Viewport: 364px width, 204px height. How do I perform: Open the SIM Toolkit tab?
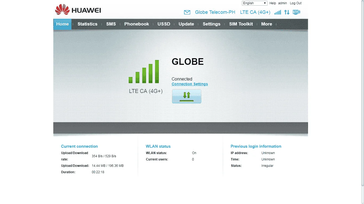pyautogui.click(x=241, y=24)
